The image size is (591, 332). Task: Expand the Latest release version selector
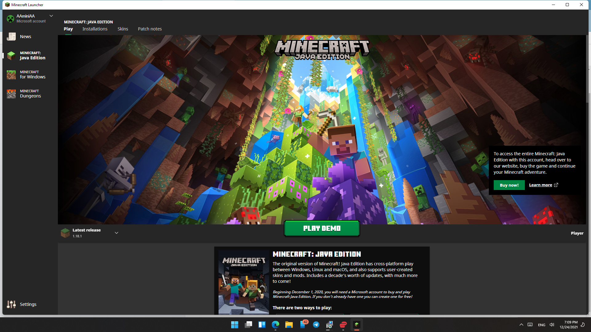pos(116,233)
